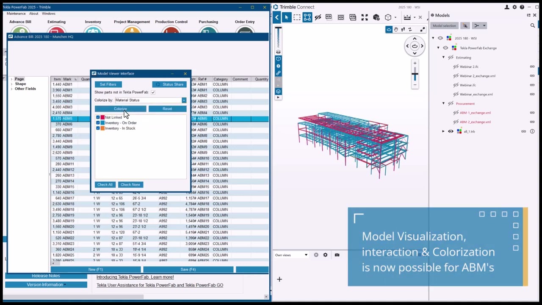The height and width of the screenshot is (305, 542).
Task: Click the views settings gear near Own views
Action: 325,255
